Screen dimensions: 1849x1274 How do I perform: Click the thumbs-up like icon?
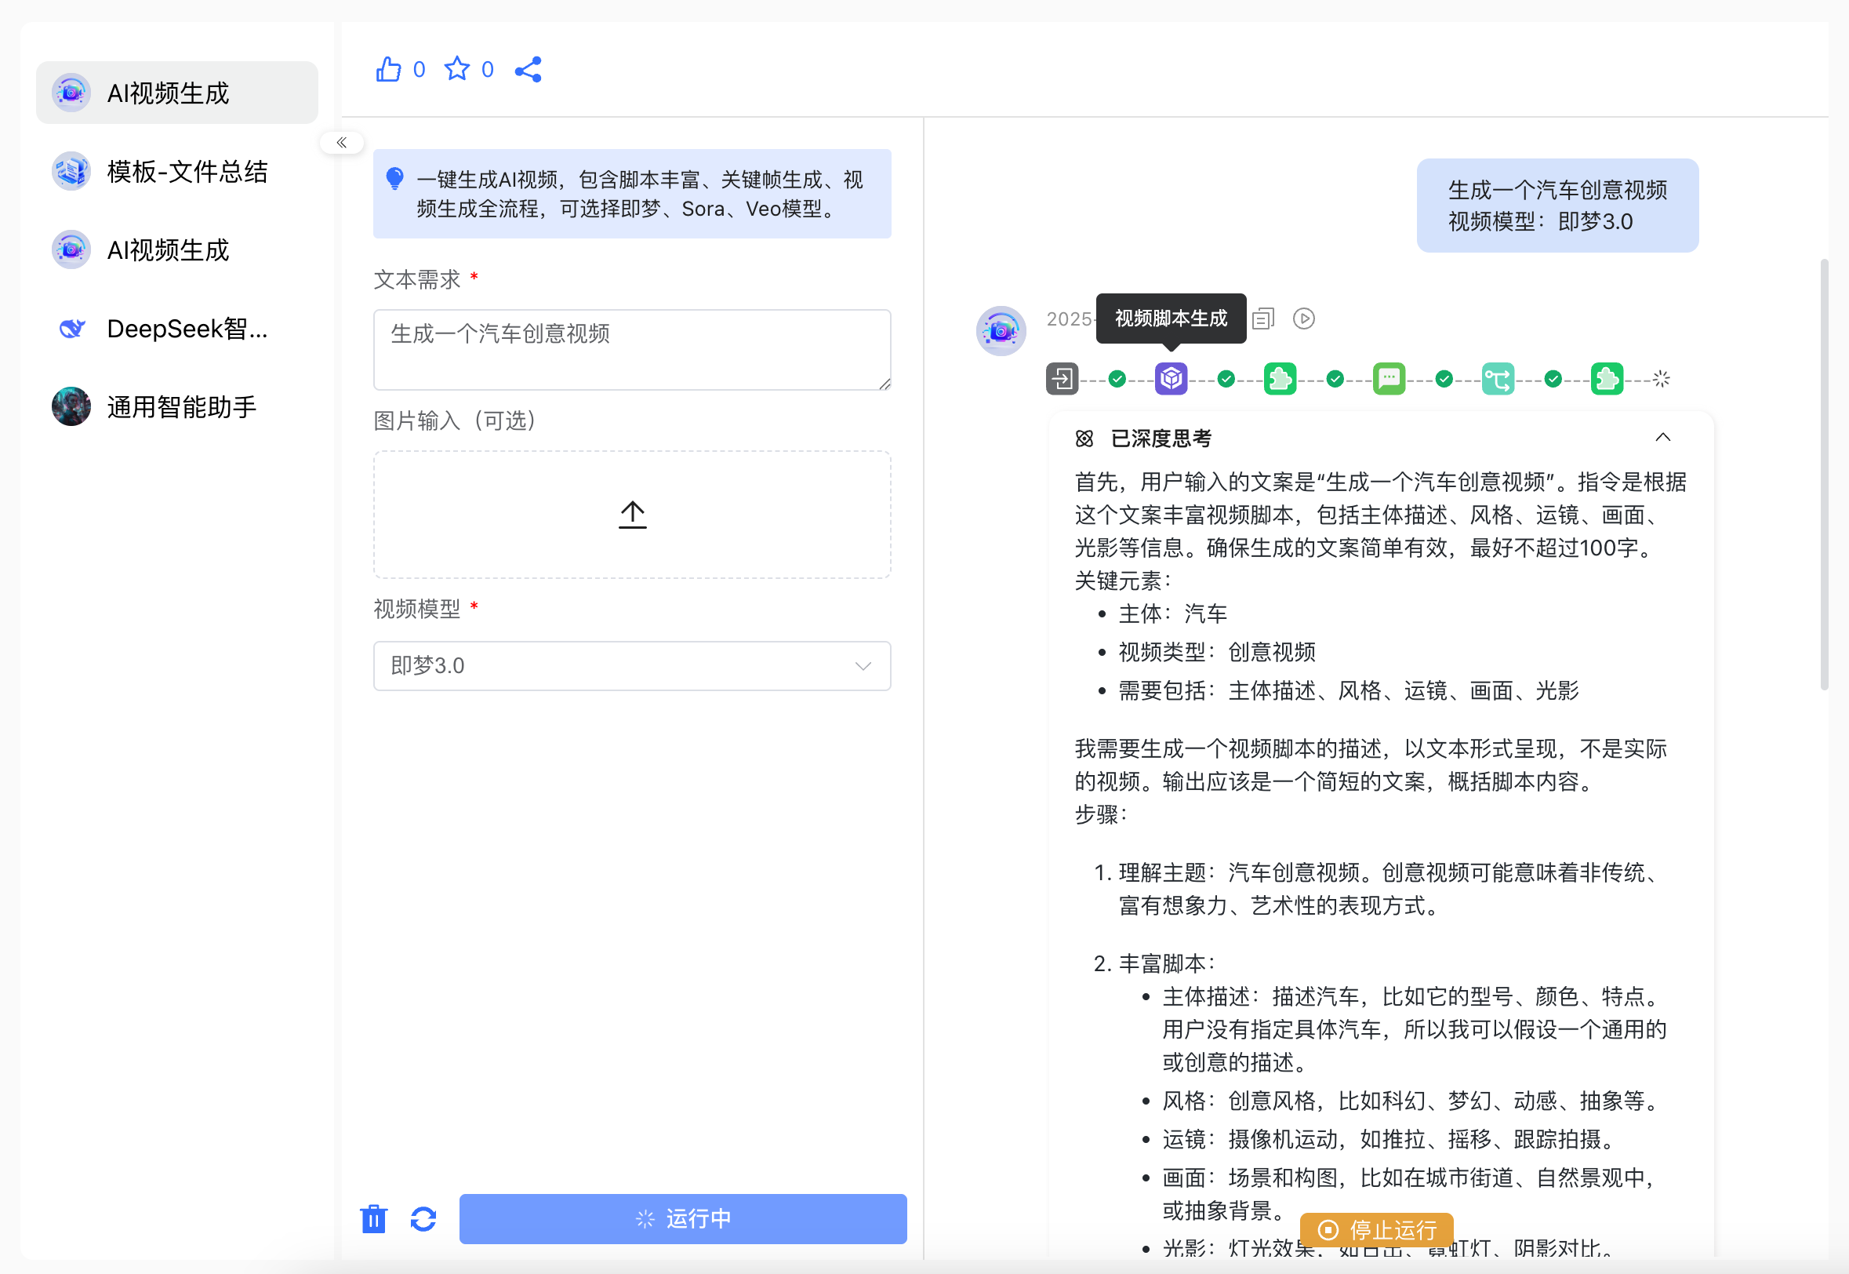click(388, 70)
